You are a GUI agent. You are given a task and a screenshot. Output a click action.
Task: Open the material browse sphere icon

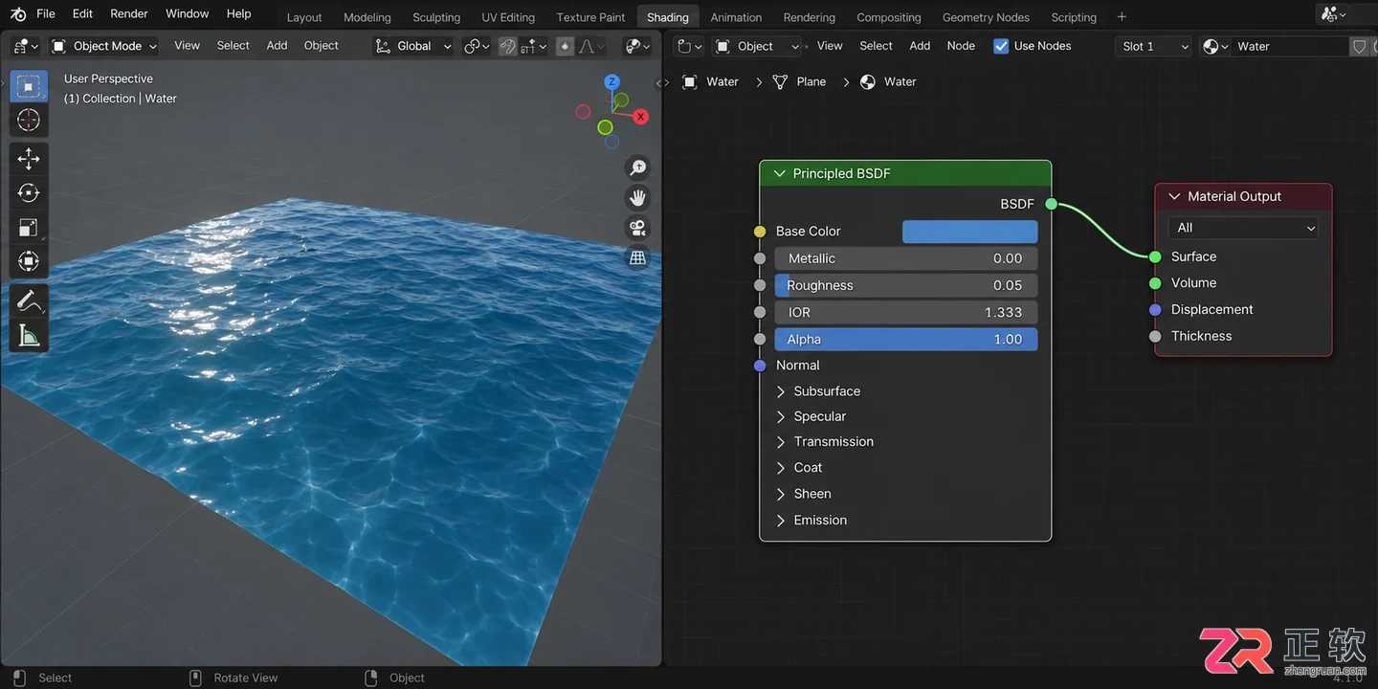coord(1215,46)
